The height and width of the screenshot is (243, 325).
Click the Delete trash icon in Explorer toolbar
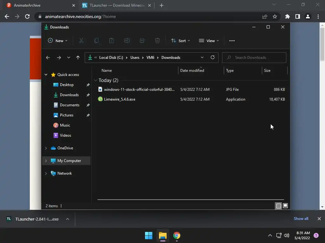pyautogui.click(x=157, y=40)
